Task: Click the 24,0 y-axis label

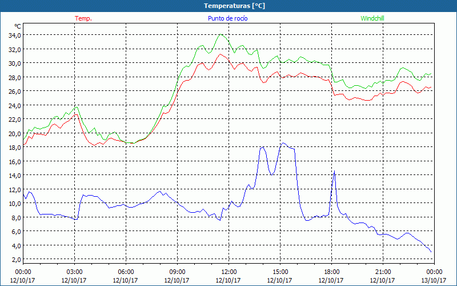Action: coord(15,105)
